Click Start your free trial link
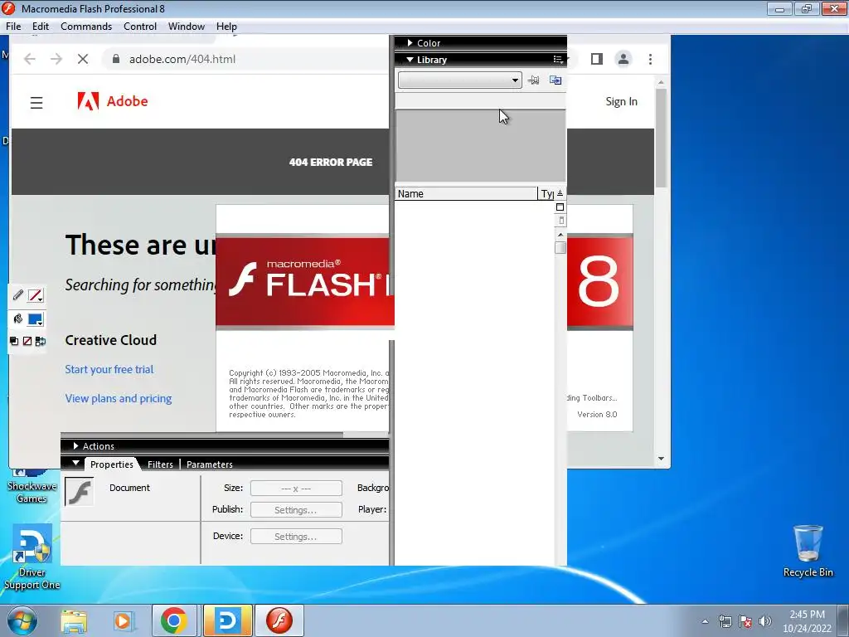The image size is (849, 637). coord(109,369)
